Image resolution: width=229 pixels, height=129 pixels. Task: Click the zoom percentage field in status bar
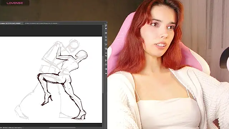coord(1,128)
